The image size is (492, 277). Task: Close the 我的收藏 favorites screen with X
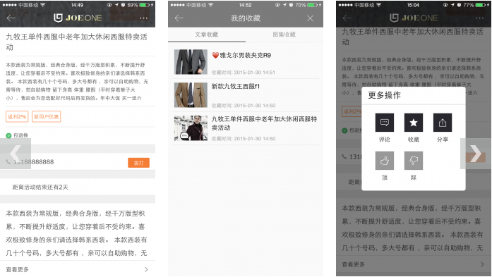tap(311, 18)
